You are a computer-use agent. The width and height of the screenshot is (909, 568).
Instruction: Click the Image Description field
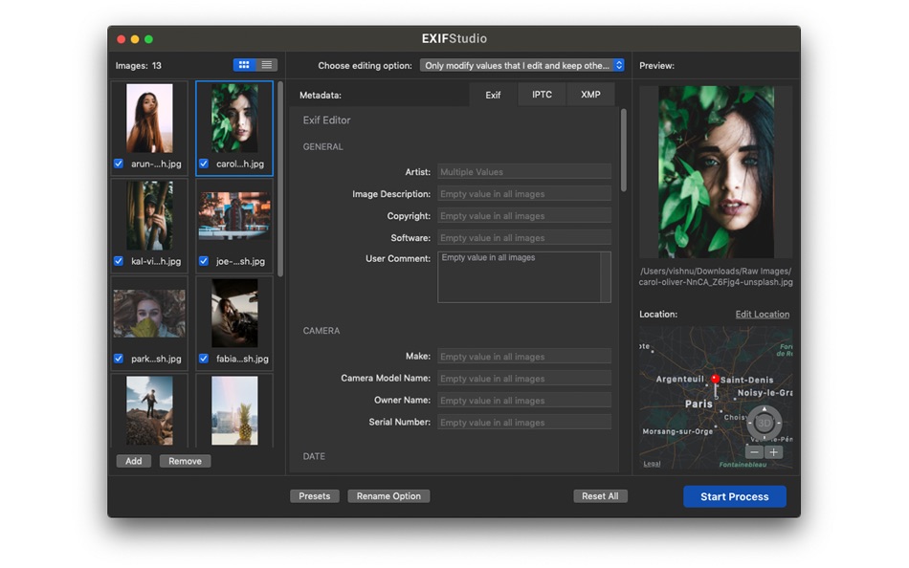pyautogui.click(x=524, y=193)
